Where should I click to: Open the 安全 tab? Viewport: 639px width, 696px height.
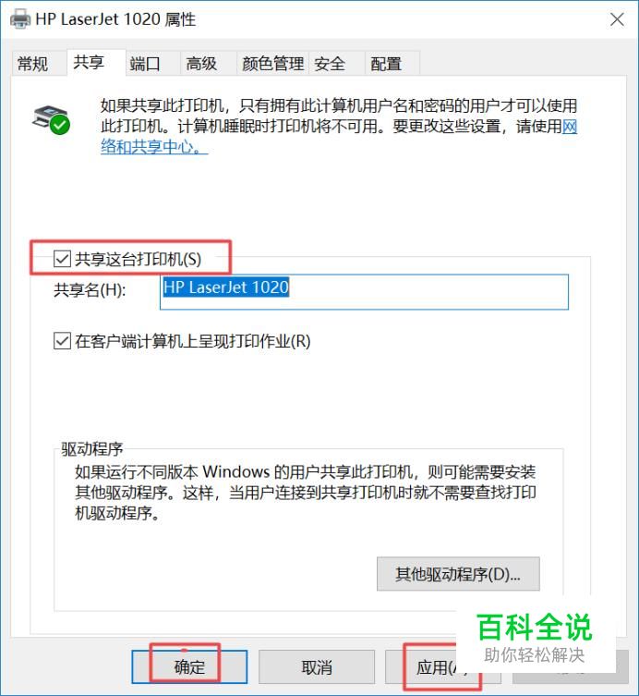[x=330, y=64]
